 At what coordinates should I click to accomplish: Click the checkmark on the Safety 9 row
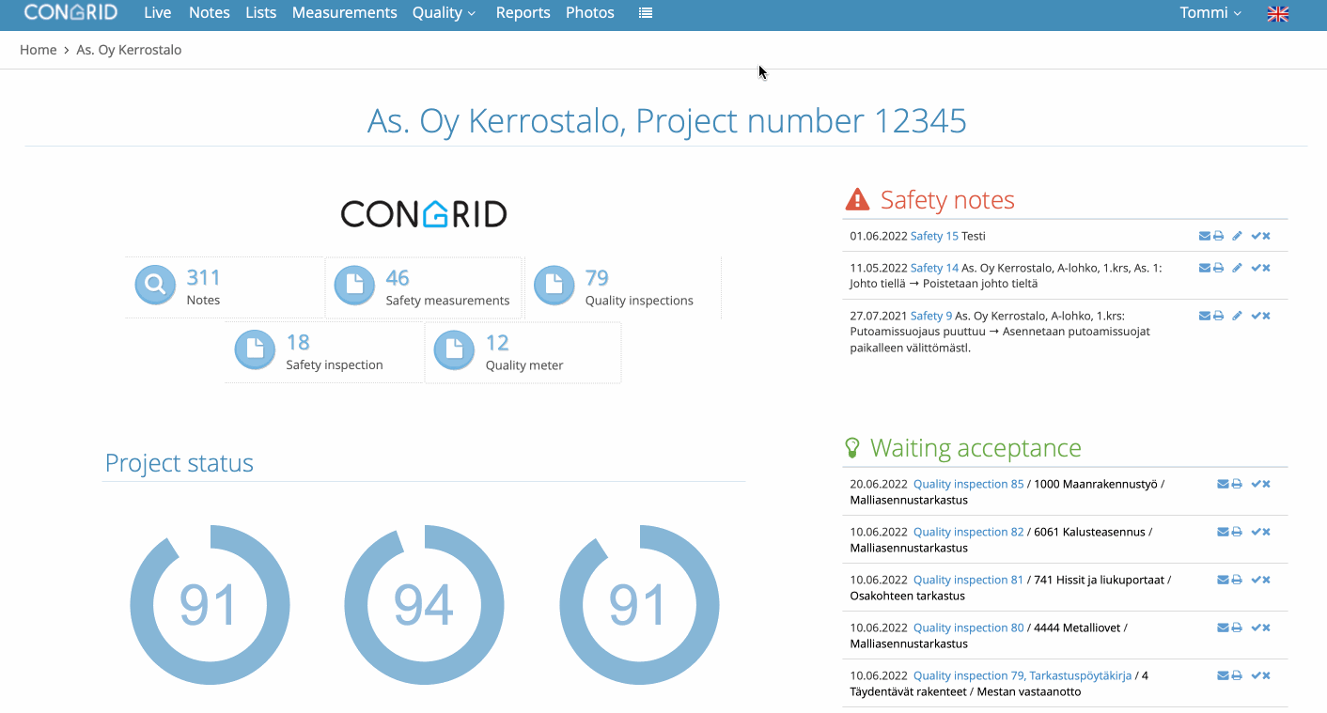pyautogui.click(x=1256, y=317)
